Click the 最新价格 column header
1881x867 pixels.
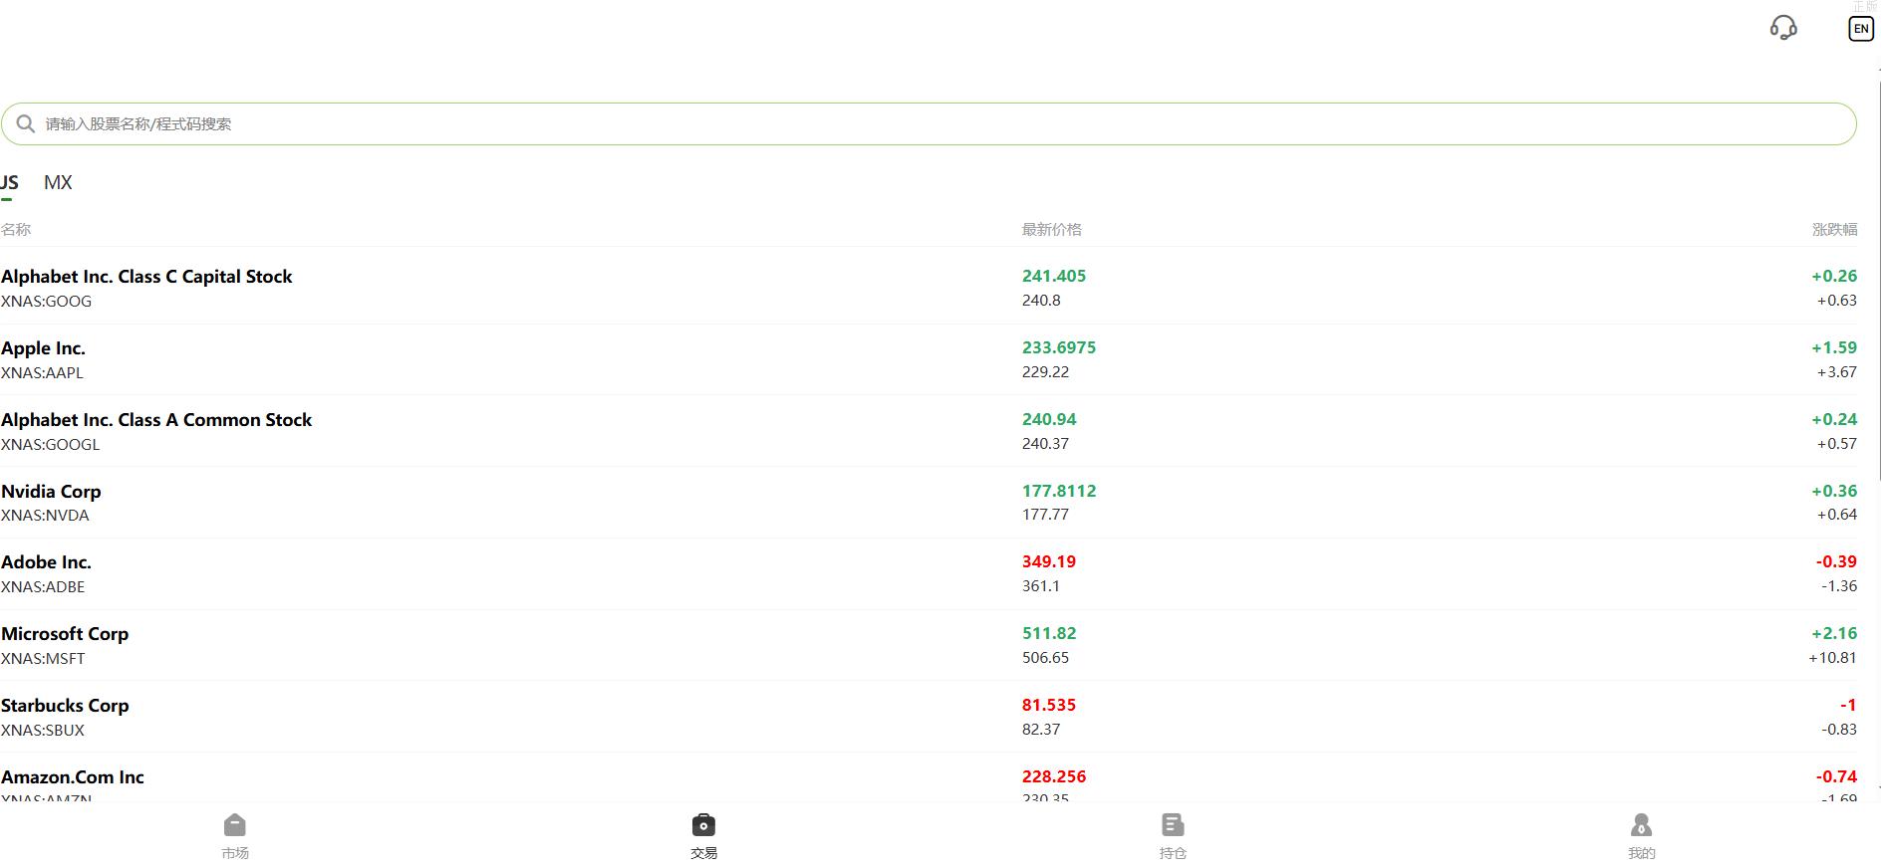[1051, 229]
